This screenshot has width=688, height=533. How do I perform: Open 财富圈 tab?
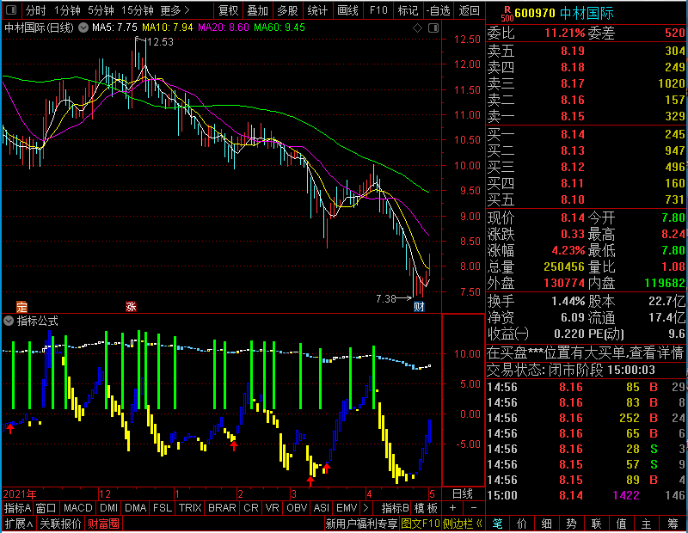(x=103, y=524)
